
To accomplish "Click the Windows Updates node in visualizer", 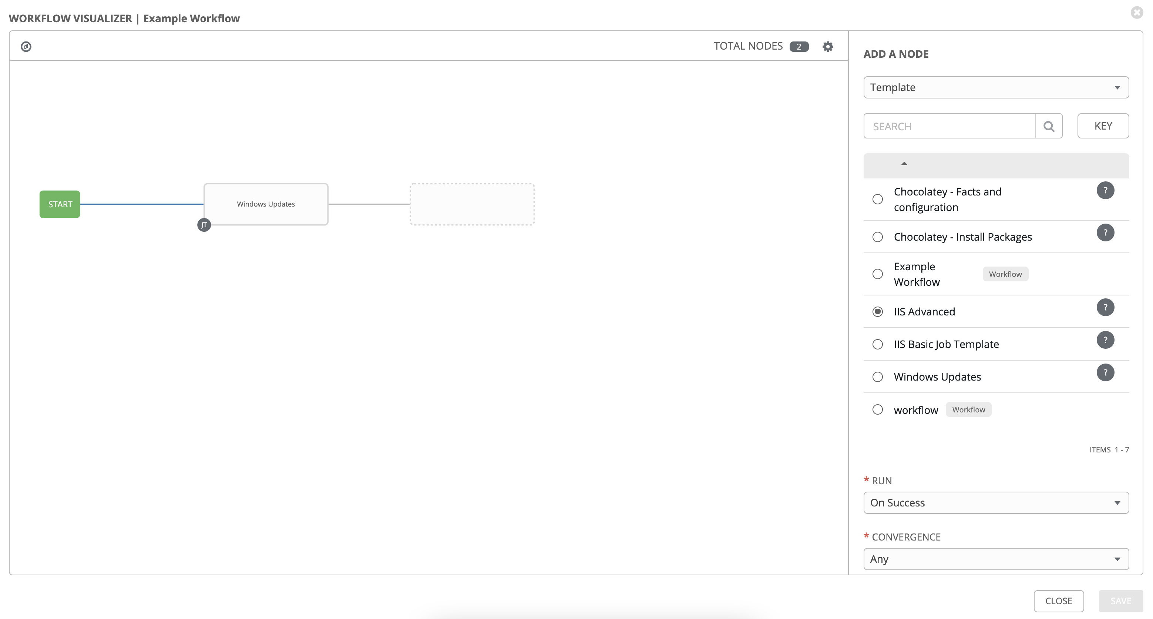I will click(x=265, y=204).
